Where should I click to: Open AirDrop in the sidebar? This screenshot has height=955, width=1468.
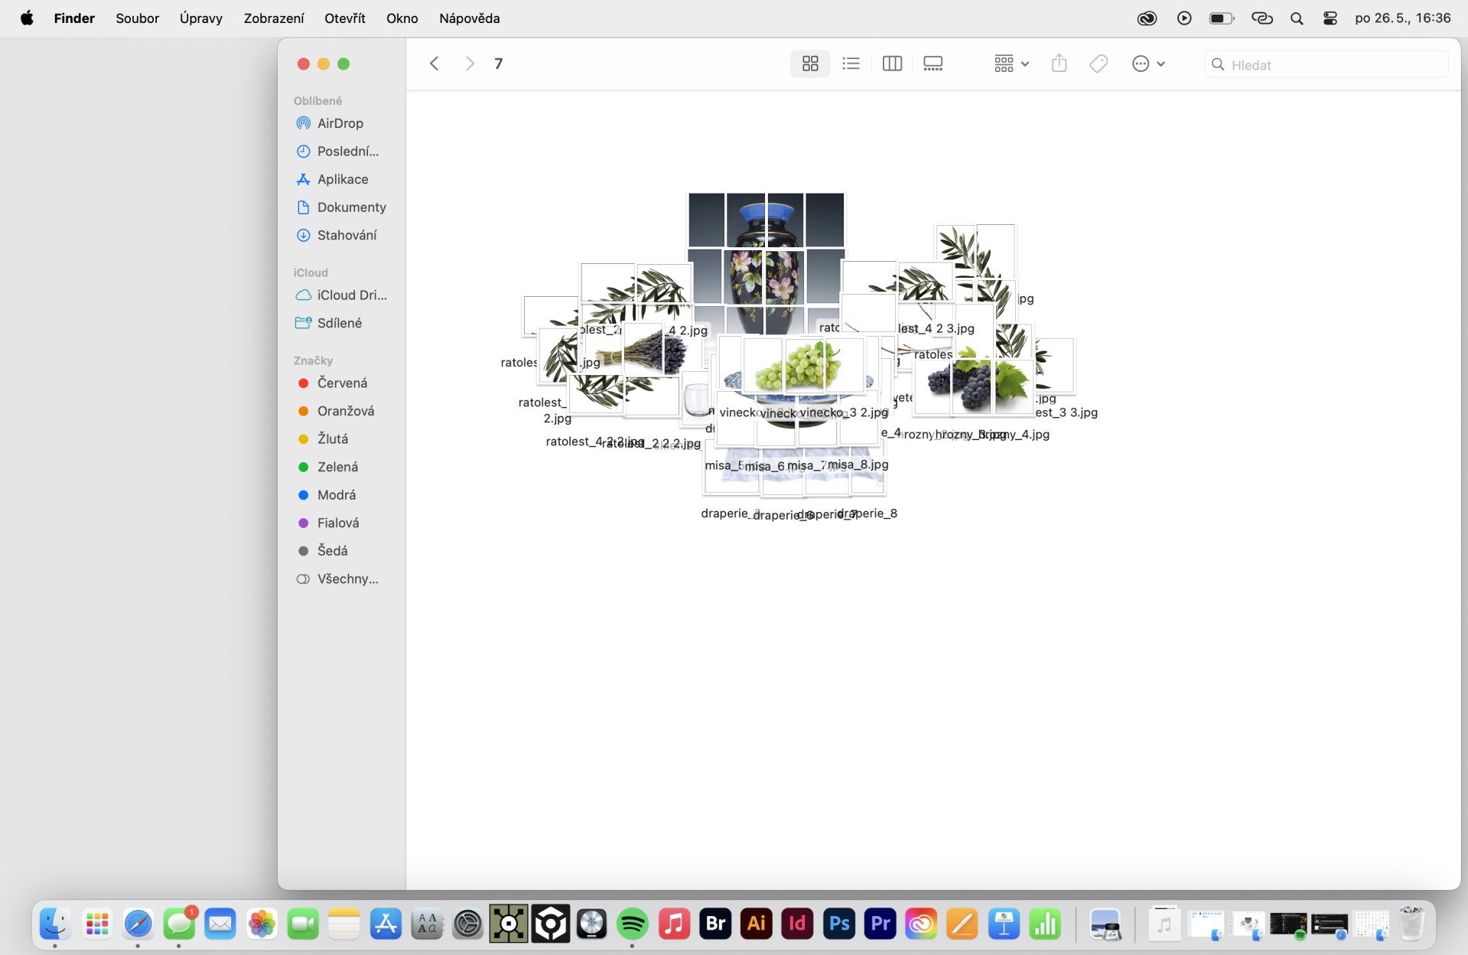coord(340,123)
